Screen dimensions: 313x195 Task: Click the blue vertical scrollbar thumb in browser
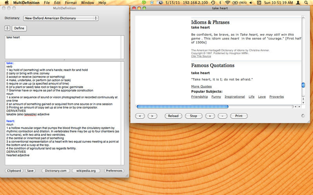pyautogui.click(x=303, y=85)
